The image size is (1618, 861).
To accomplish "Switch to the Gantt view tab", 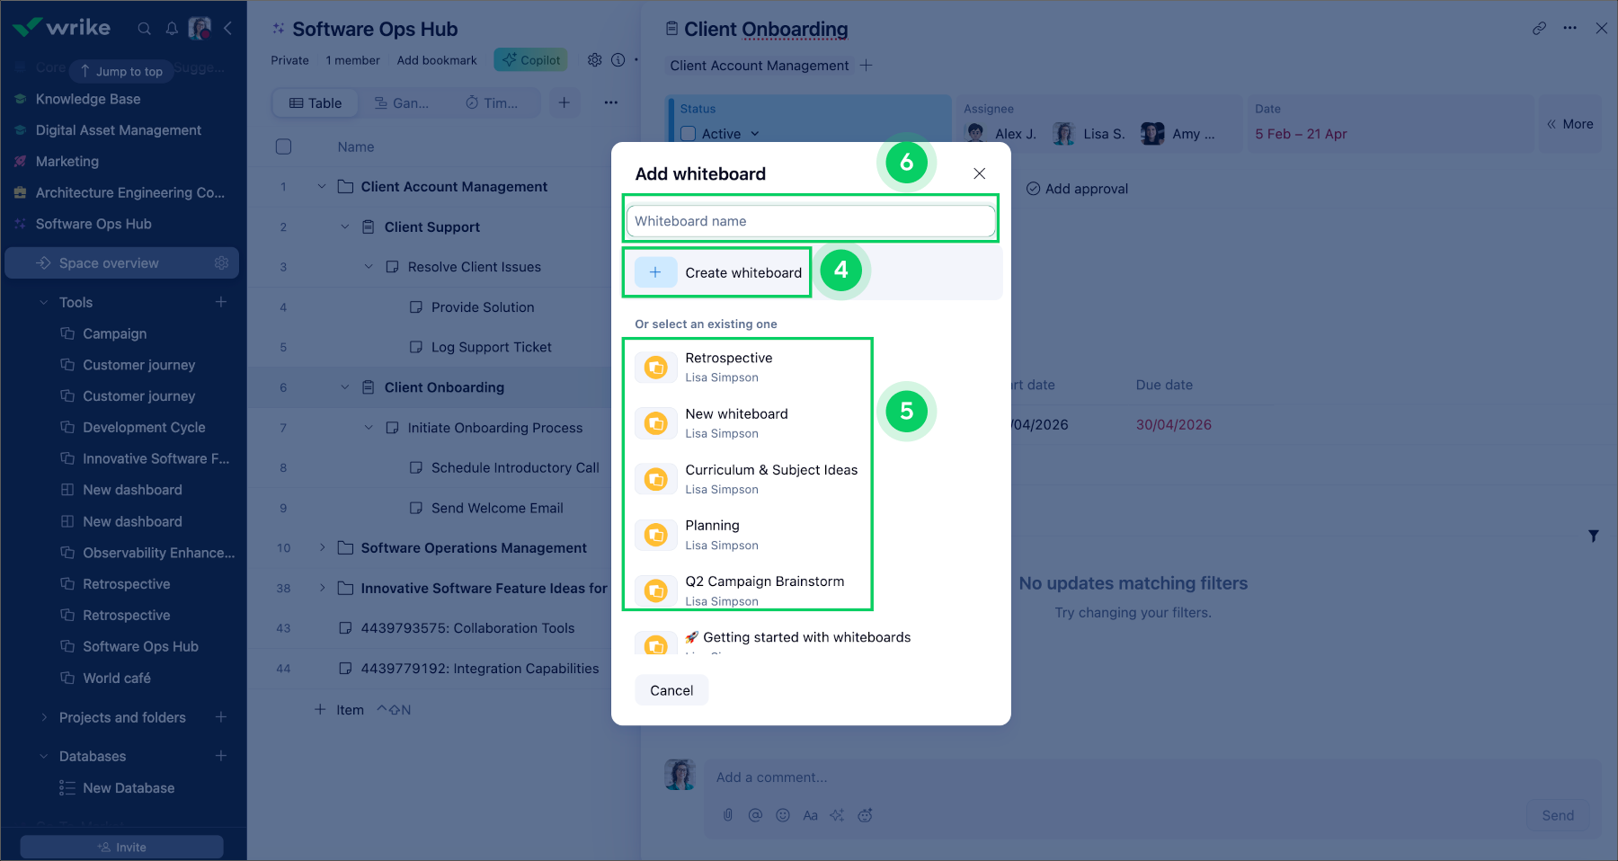I will point(402,103).
